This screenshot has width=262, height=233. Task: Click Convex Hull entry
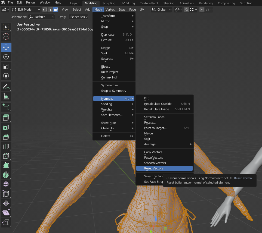(x=114, y=77)
